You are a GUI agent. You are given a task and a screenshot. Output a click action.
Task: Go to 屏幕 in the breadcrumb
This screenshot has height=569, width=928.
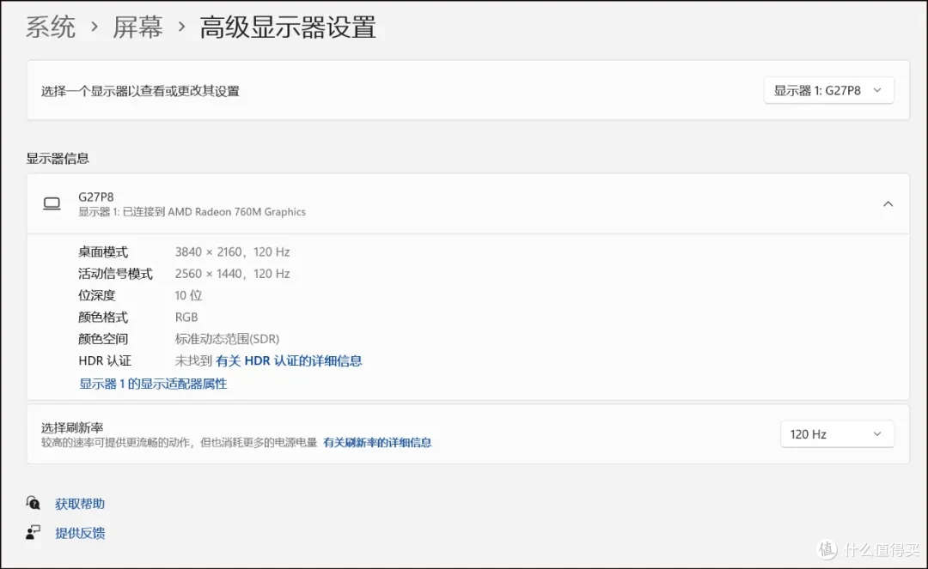pos(137,27)
